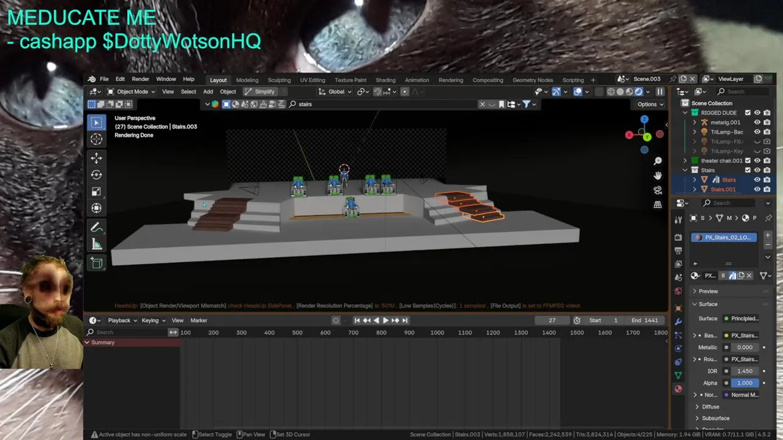Screen dimensions: 783x440
Task: Select the Scale tool
Action: pos(96,191)
